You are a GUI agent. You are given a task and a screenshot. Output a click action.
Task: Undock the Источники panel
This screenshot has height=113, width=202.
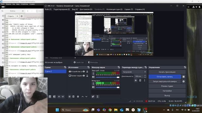tap(88, 67)
